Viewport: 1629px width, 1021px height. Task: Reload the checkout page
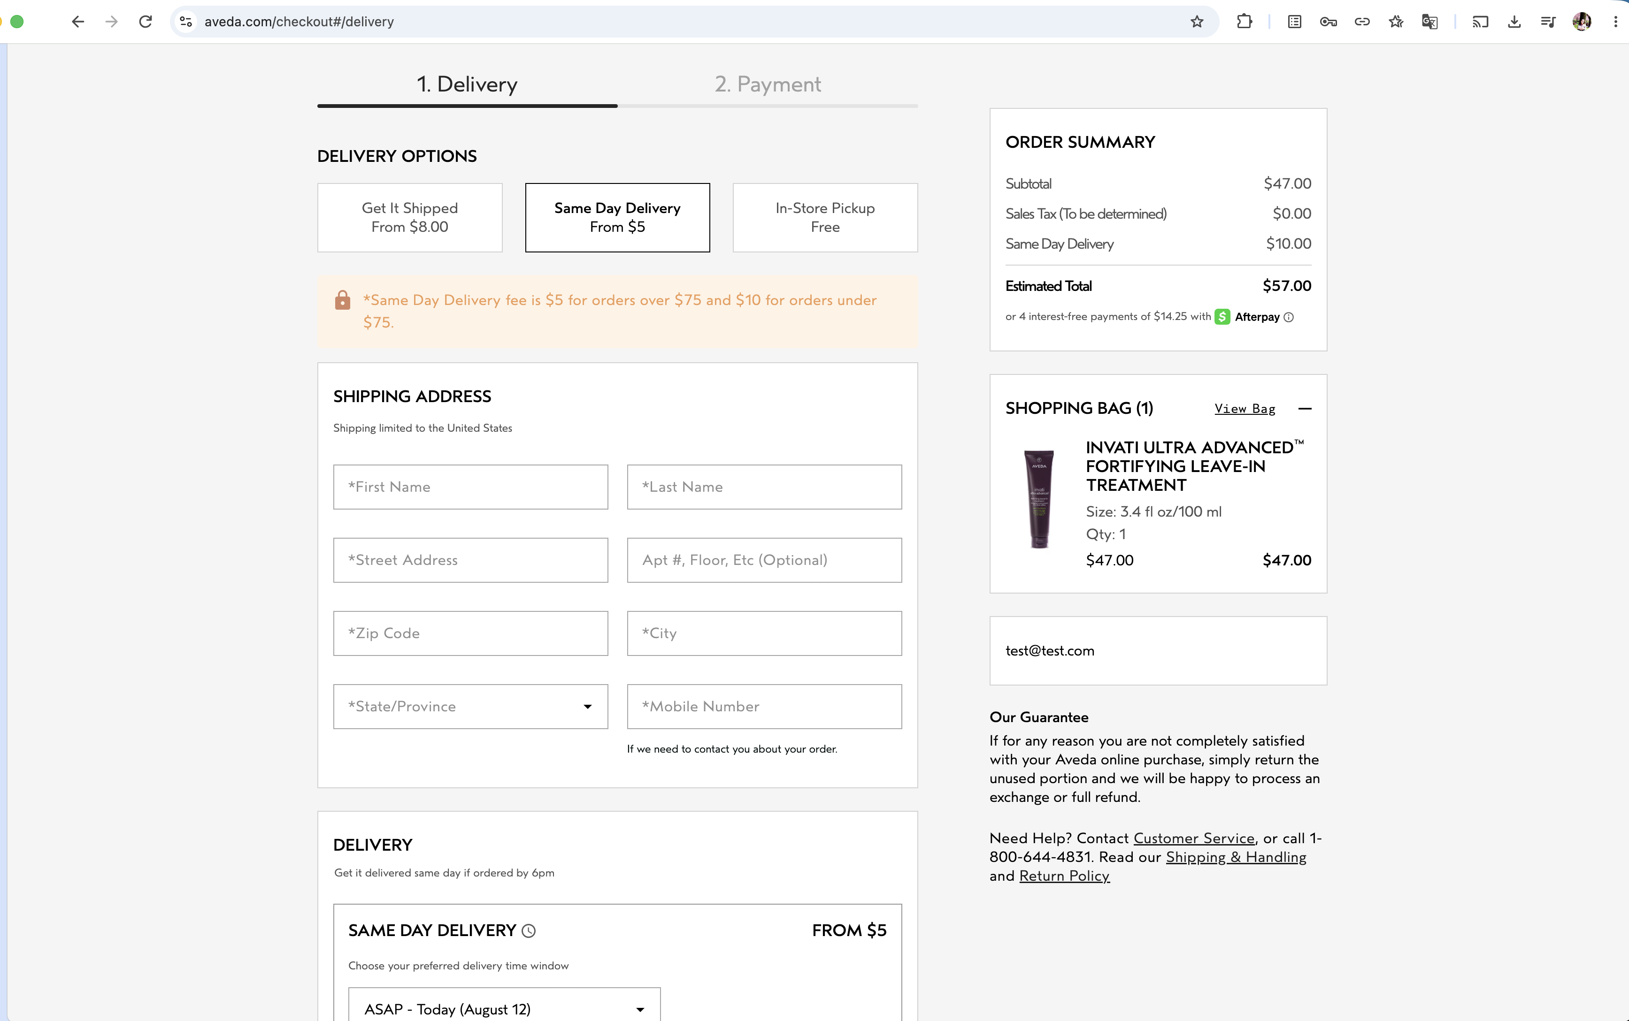[x=145, y=22]
